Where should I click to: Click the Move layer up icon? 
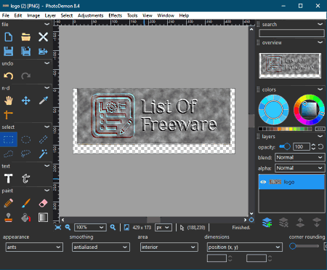(300, 223)
